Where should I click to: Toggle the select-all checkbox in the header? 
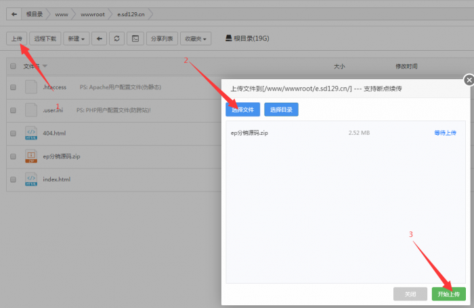(13, 66)
